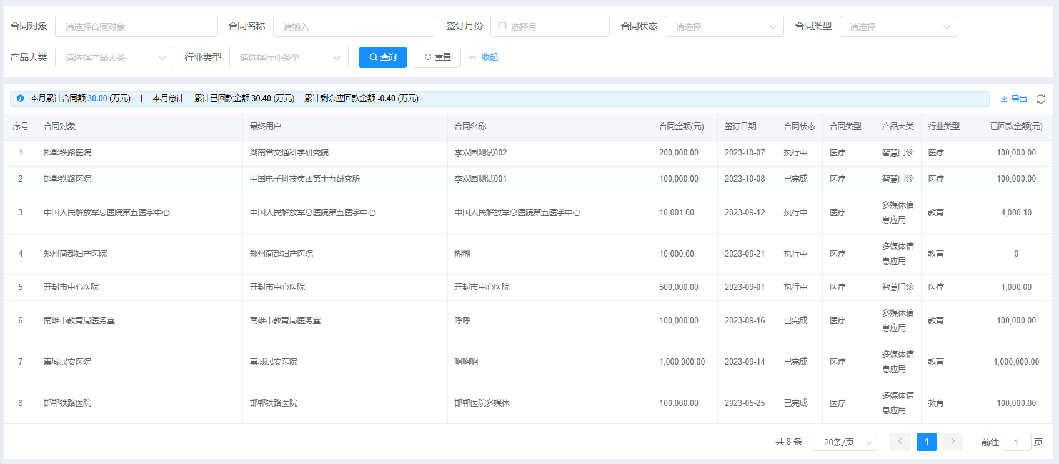The width and height of the screenshot is (1059, 464).
Task: Go to the next page arrow
Action: click(x=952, y=442)
